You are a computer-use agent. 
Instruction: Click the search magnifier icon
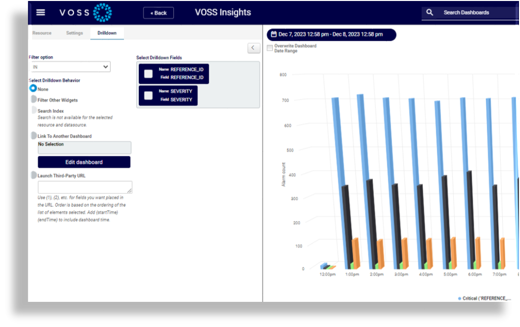click(x=430, y=12)
